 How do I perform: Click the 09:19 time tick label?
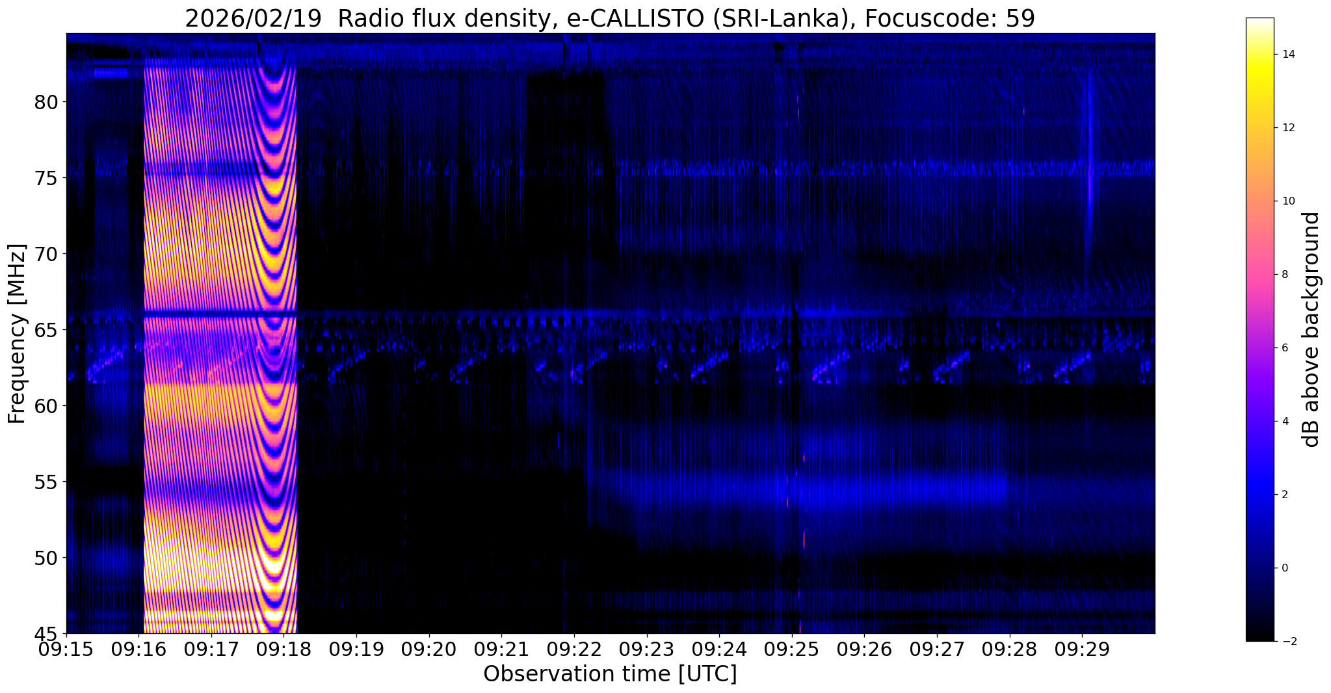click(x=356, y=649)
